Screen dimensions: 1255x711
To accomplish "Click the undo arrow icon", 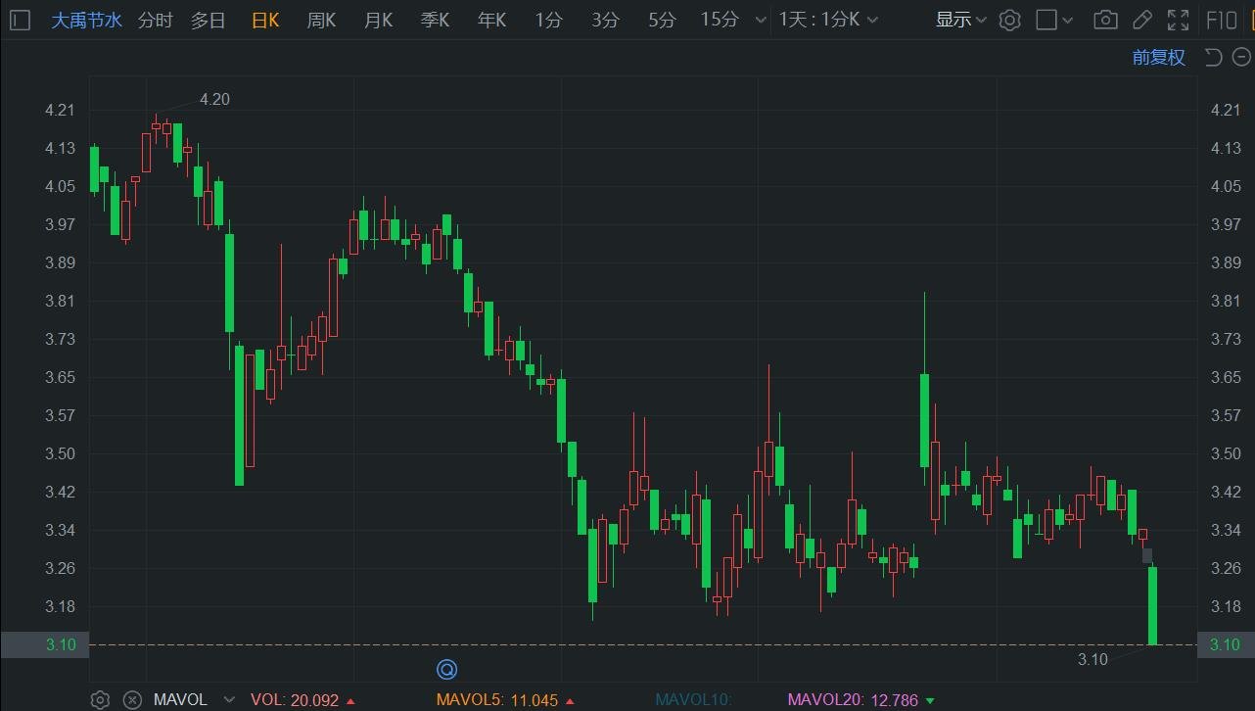I will 1213,57.
